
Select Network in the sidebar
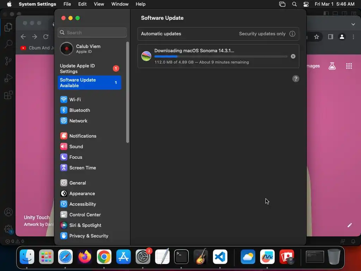pos(90,121)
